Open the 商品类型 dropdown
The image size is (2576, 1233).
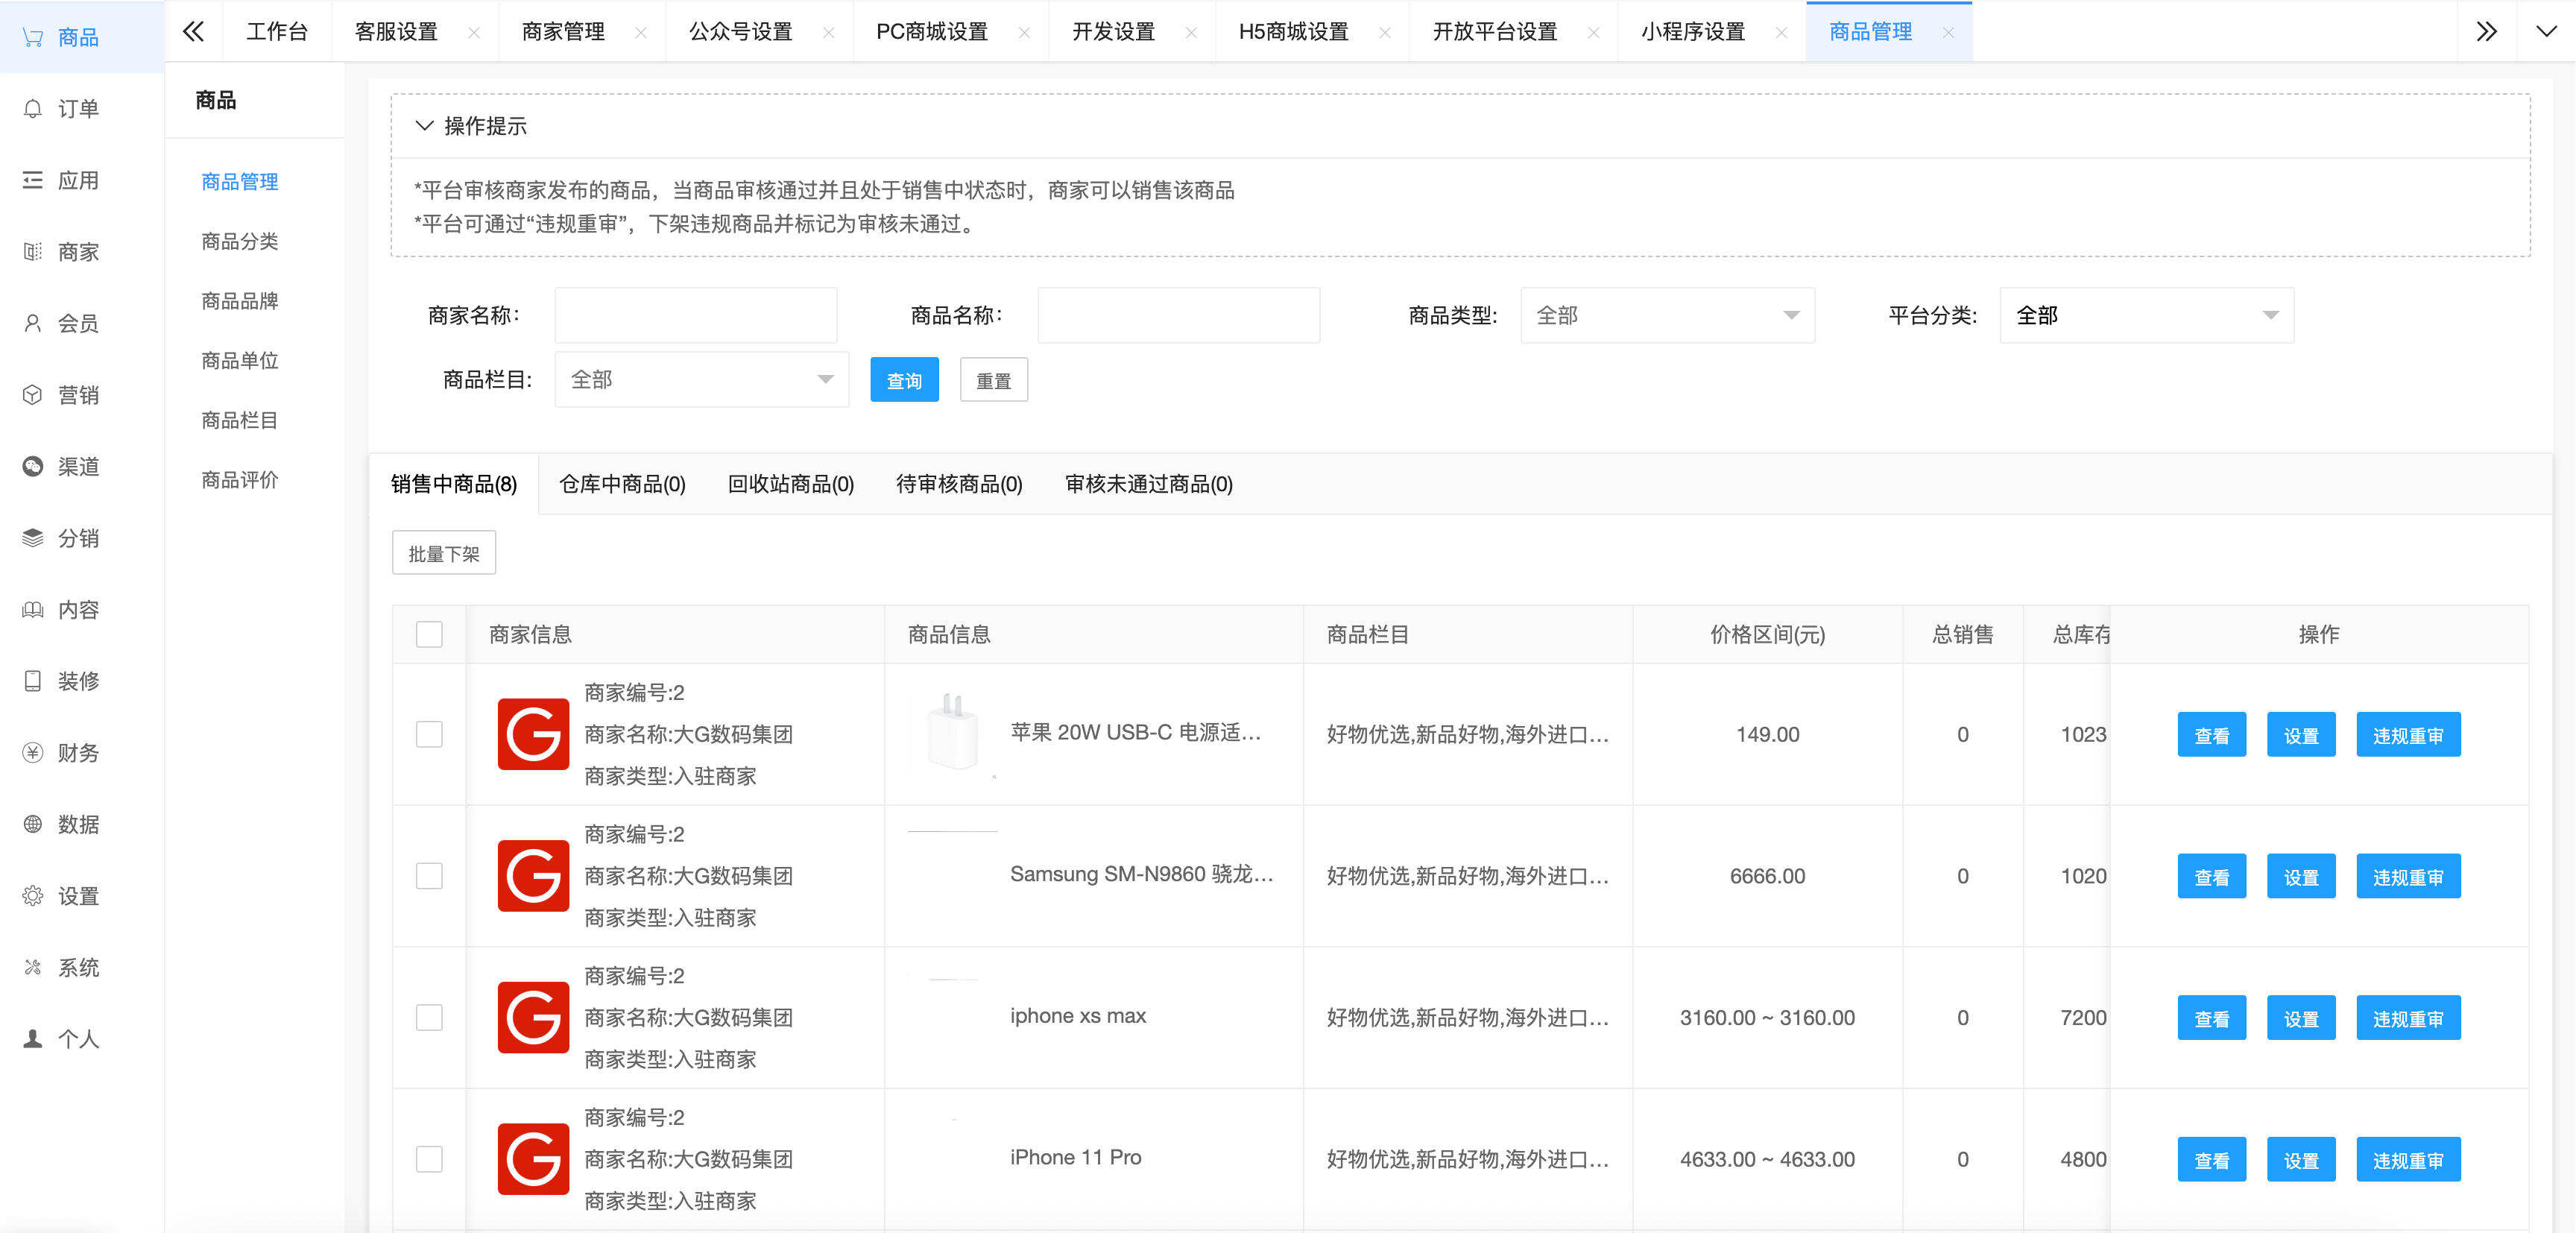click(1665, 315)
